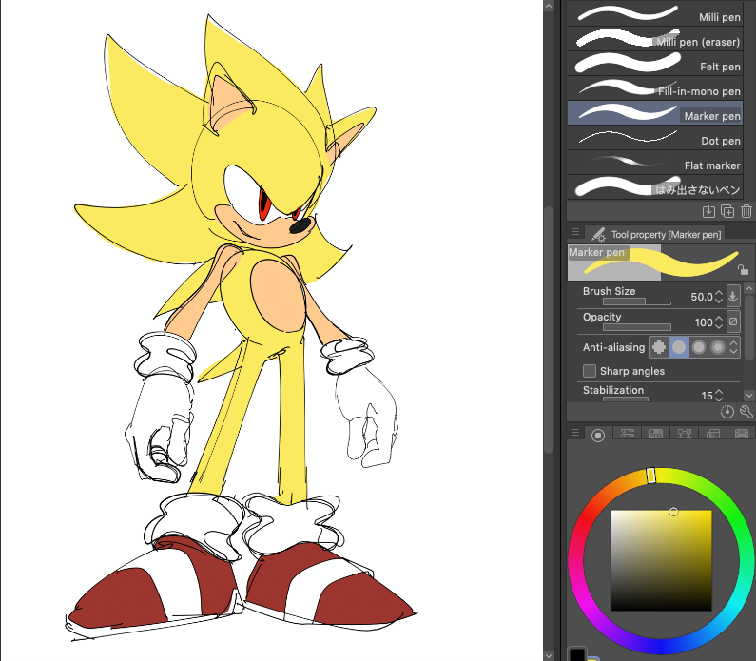Screen dimensions: 756x661
Task: Click inside the saturation-brightness color square
Action: click(662, 560)
